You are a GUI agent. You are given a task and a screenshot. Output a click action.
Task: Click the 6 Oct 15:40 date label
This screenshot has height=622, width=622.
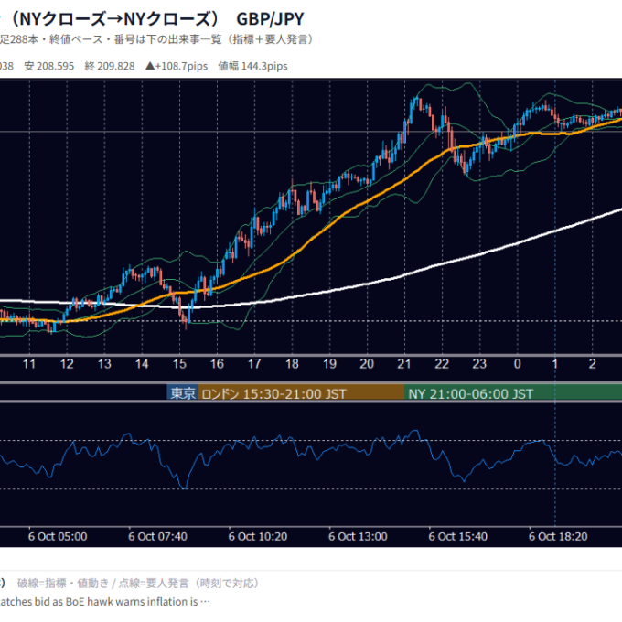click(457, 536)
